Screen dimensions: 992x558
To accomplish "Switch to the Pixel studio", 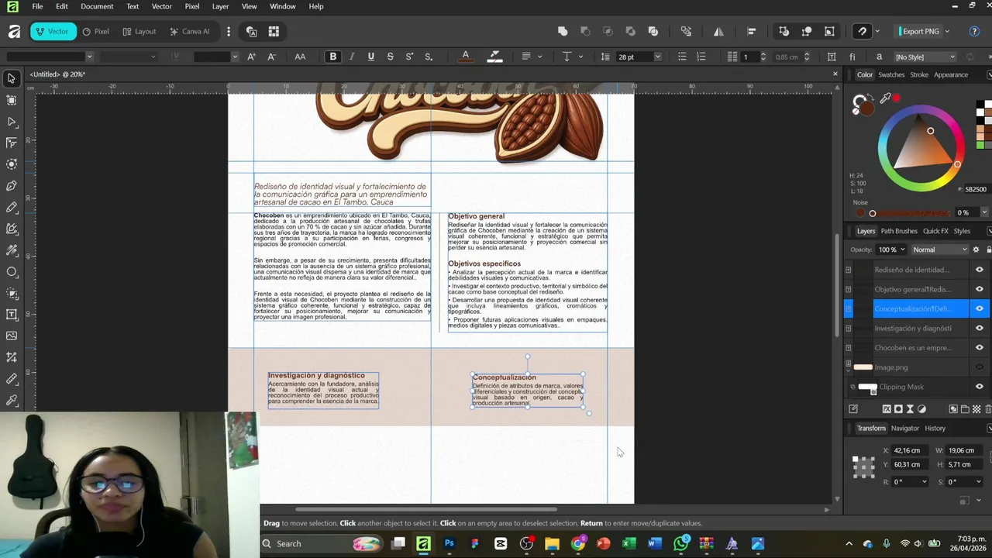I will [95, 32].
